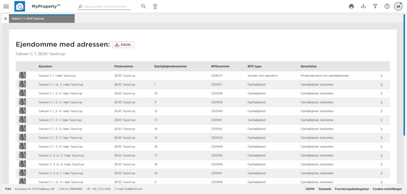This screenshot has width=407, height=194.
Task: Sort by the Postnummer column header
Action: click(x=123, y=67)
